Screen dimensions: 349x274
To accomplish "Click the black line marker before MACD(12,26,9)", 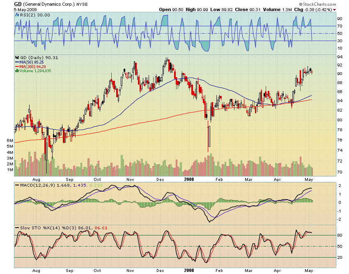I will click(x=17, y=185).
